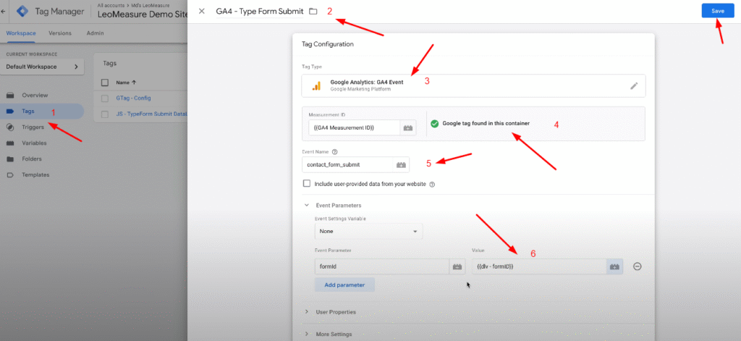Open Variables in the sidebar
This screenshot has width=741, height=341.
34,143
